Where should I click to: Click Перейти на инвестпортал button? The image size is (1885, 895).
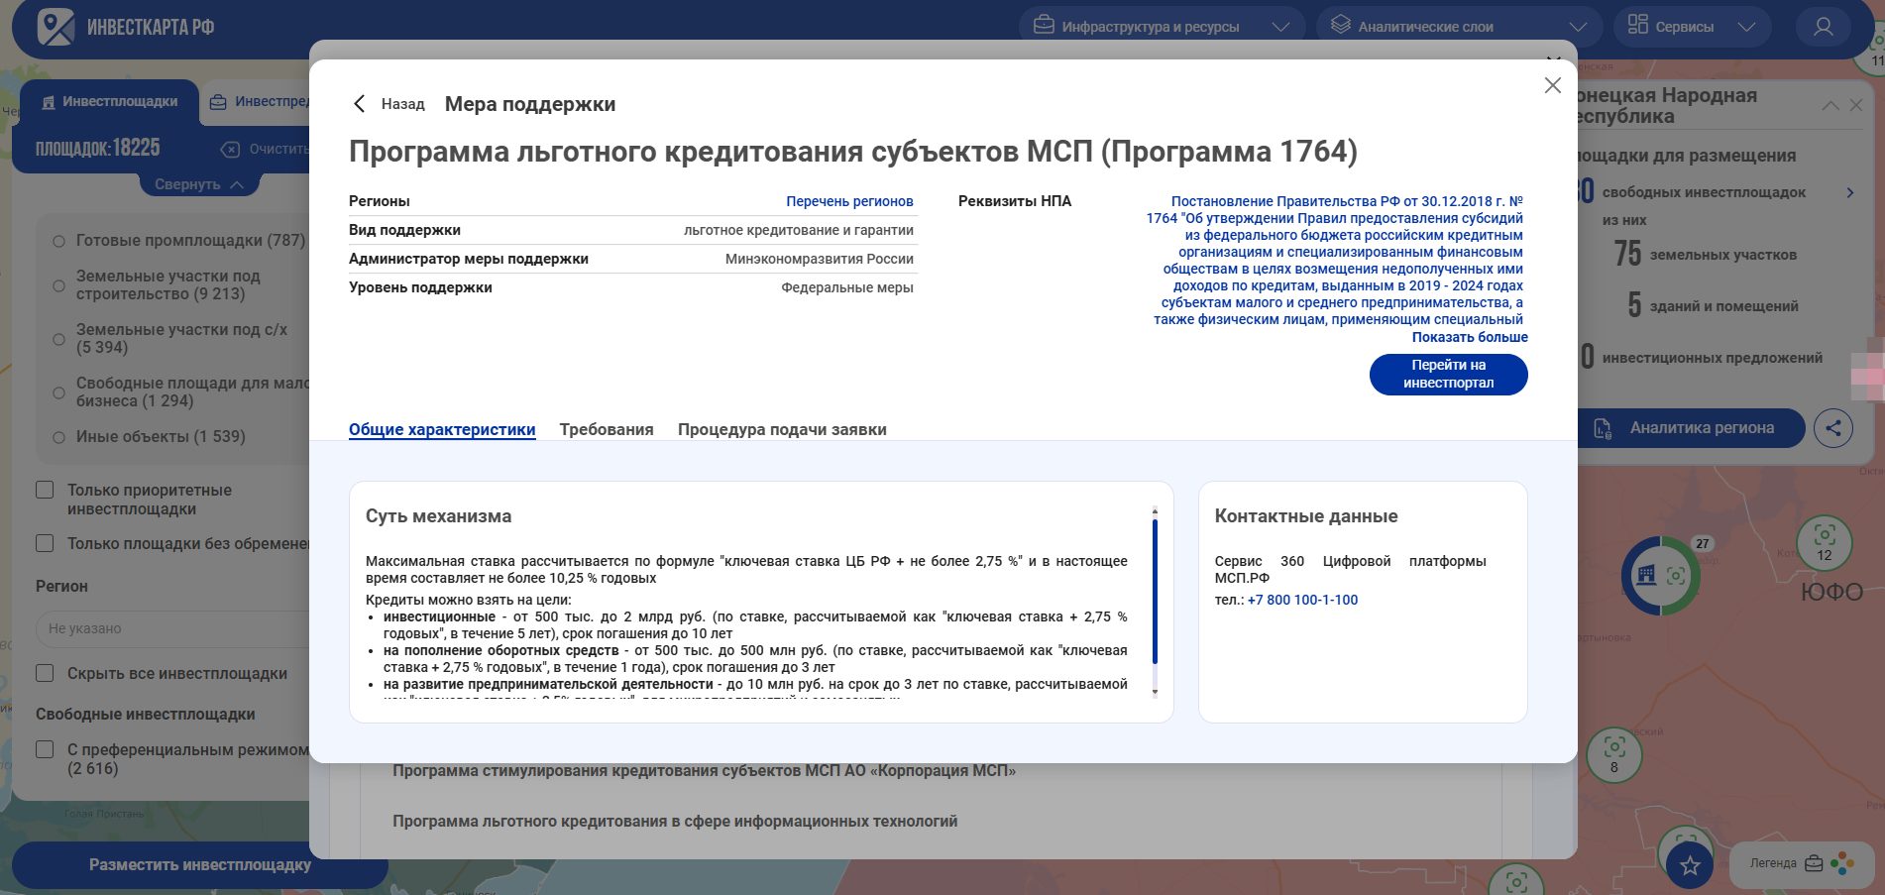(x=1448, y=375)
